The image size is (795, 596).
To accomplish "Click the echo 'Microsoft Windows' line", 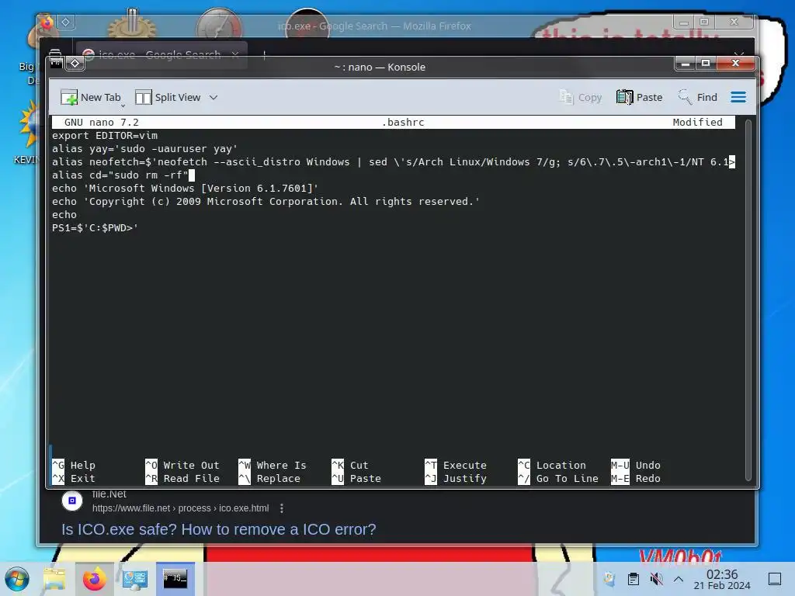I will (185, 189).
